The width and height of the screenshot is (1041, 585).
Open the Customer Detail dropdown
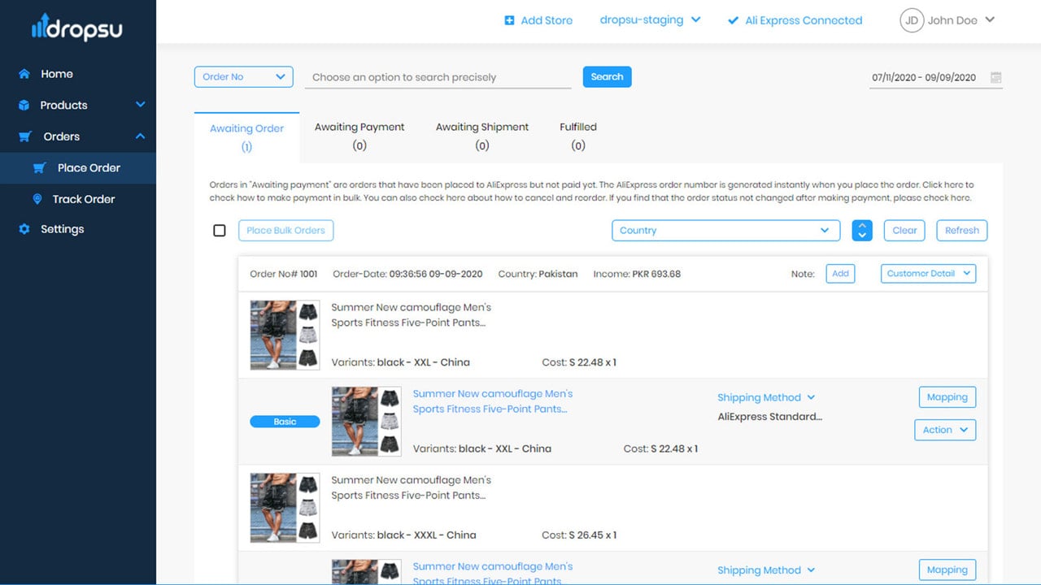click(929, 274)
